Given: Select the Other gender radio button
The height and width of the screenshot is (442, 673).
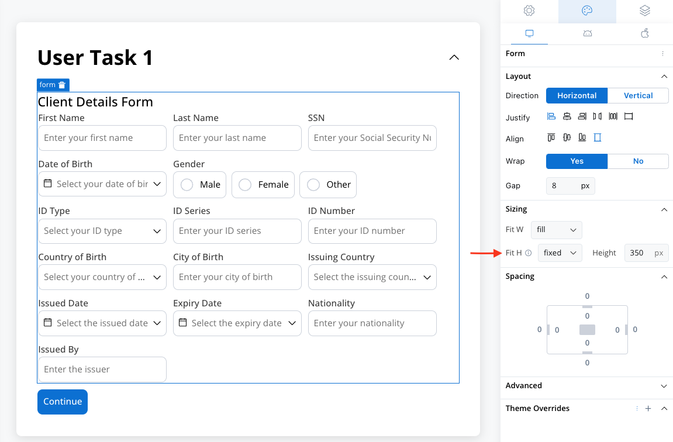Looking at the screenshot, I should pos(313,185).
